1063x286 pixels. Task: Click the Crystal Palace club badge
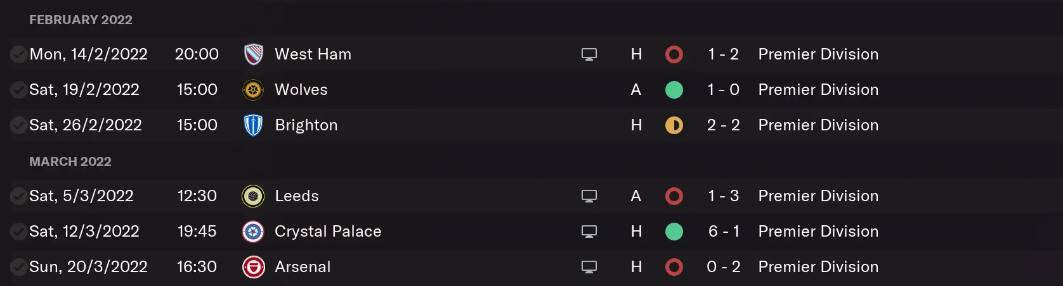(x=253, y=232)
